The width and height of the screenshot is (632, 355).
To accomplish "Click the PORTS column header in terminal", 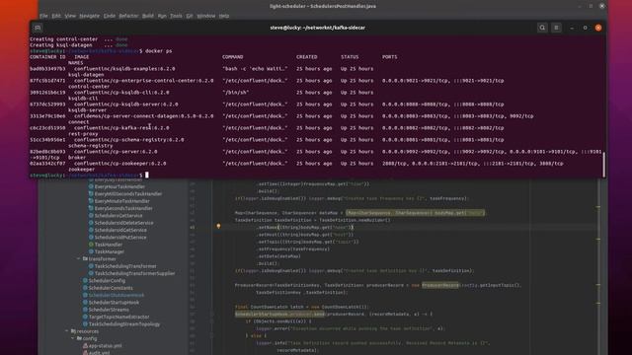I will point(389,57).
